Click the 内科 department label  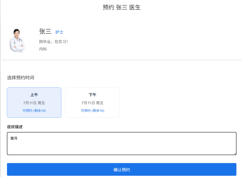click(x=43, y=49)
